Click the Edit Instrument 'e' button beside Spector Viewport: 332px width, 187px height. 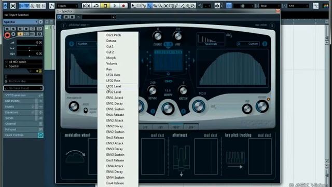pos(40,22)
